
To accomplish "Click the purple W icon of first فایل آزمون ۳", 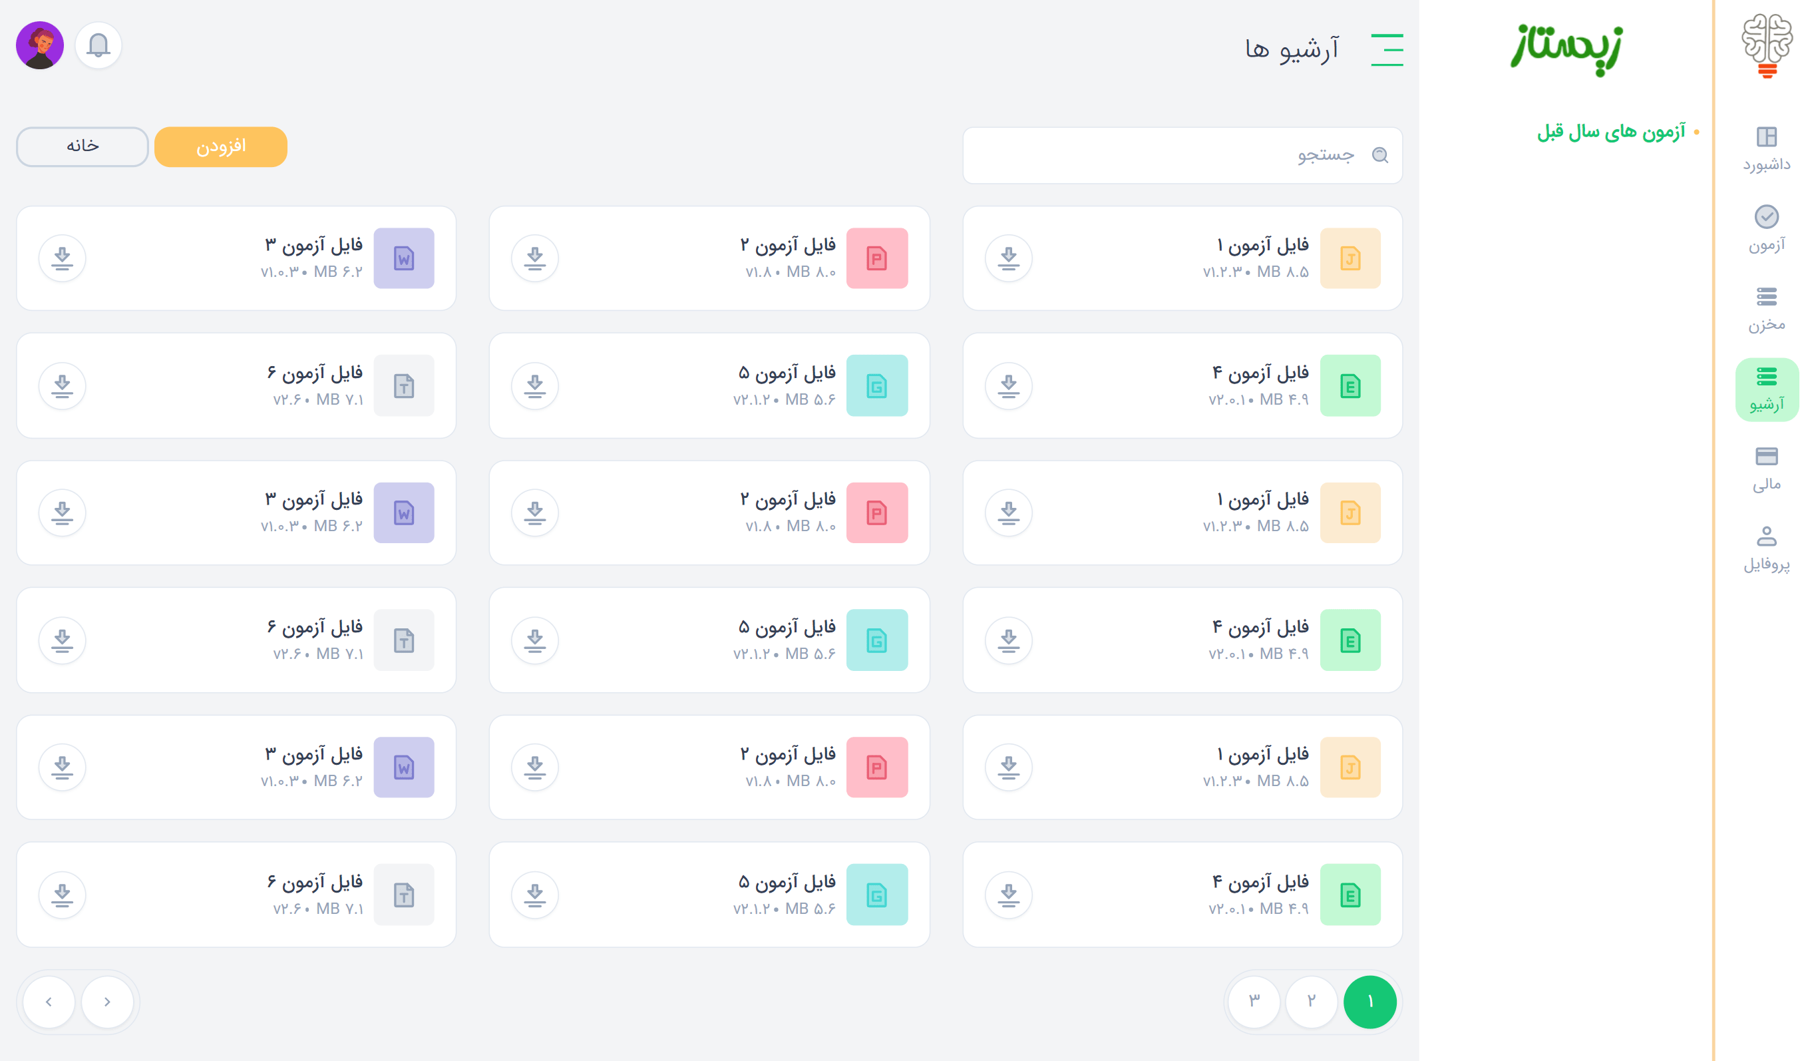I will click(404, 258).
